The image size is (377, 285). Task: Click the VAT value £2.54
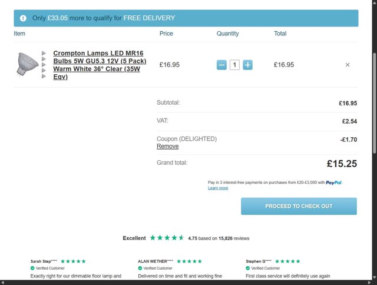349,121
